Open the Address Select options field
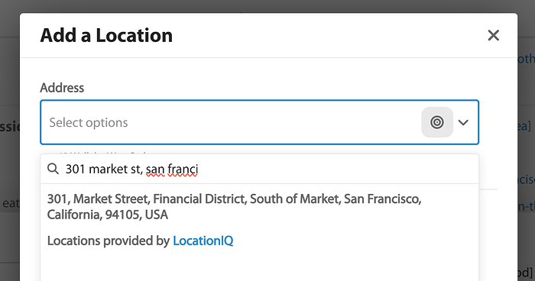The width and height of the screenshot is (535, 281). (259, 122)
